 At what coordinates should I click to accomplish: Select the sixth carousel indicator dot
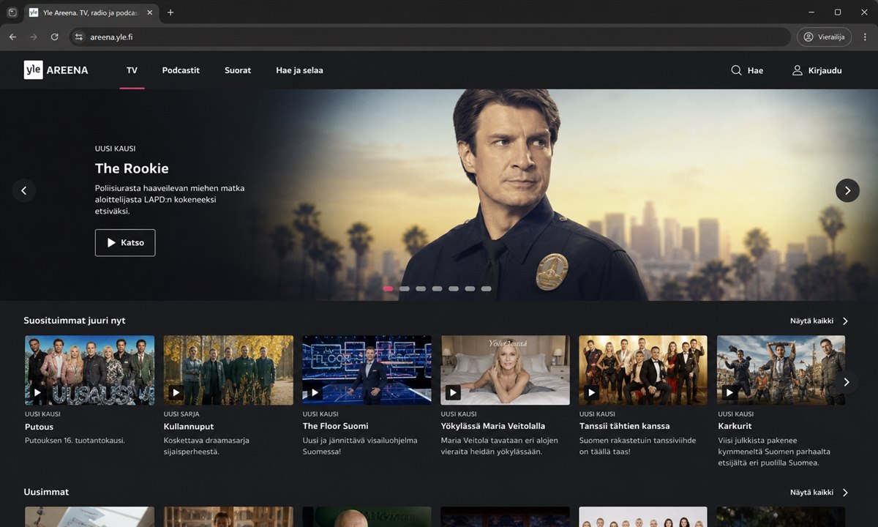[470, 288]
